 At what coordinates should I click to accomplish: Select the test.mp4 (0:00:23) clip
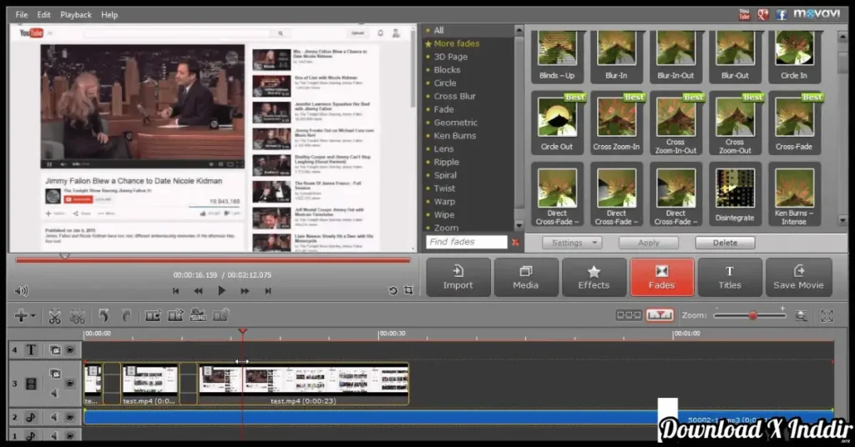[x=303, y=384]
